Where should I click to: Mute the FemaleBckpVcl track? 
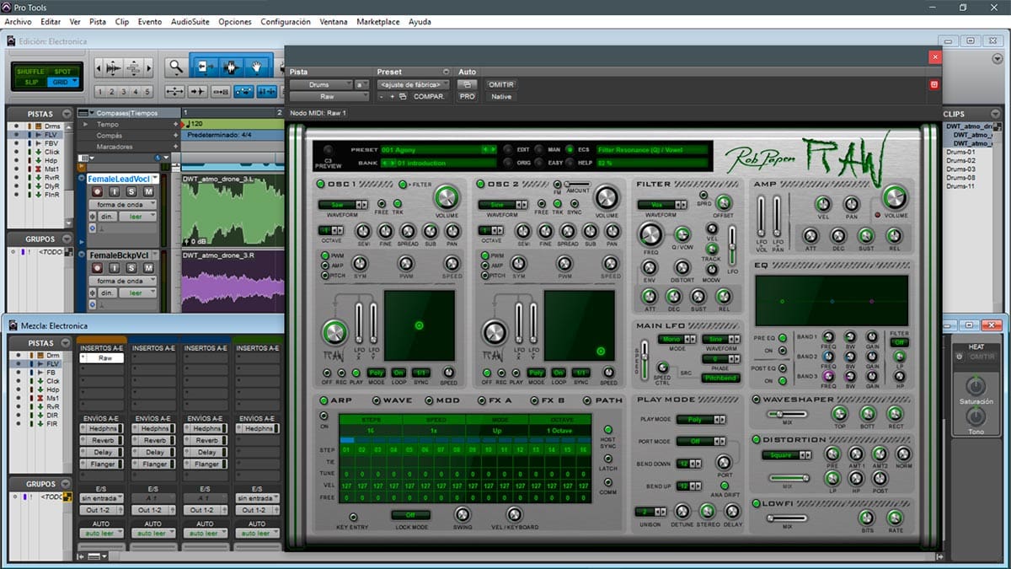tap(147, 268)
